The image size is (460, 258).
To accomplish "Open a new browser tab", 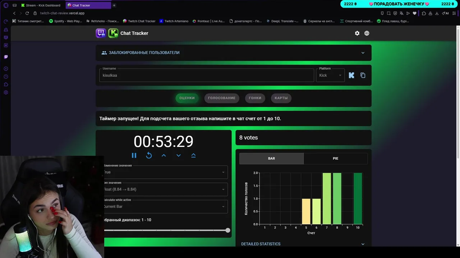I will pos(114,5).
